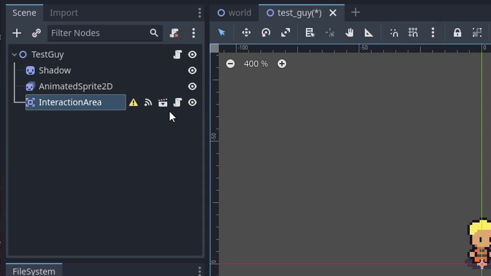Switch to the Import dock tab
Image resolution: width=491 pixels, height=276 pixels.
coord(64,13)
